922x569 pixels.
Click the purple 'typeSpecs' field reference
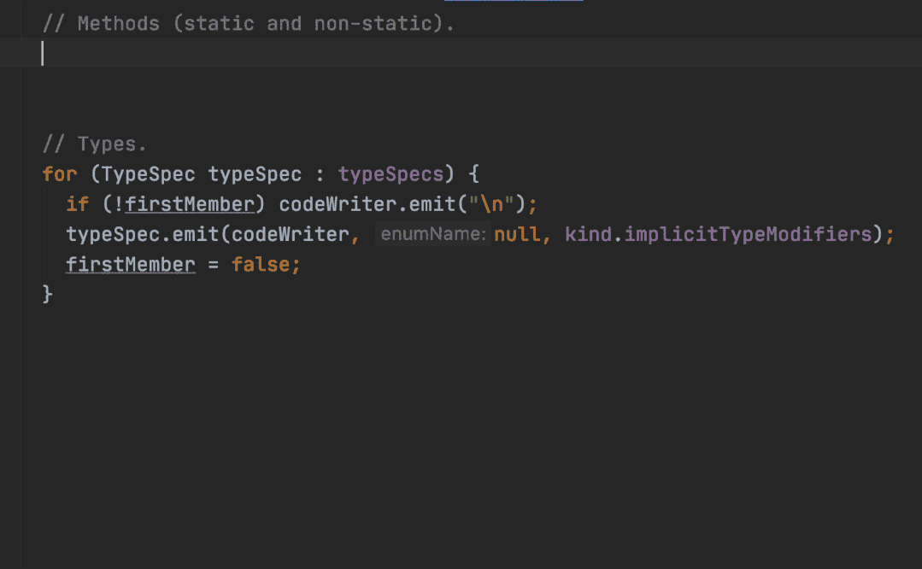[x=391, y=174]
